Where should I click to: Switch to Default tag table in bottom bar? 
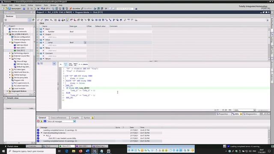coord(100,146)
